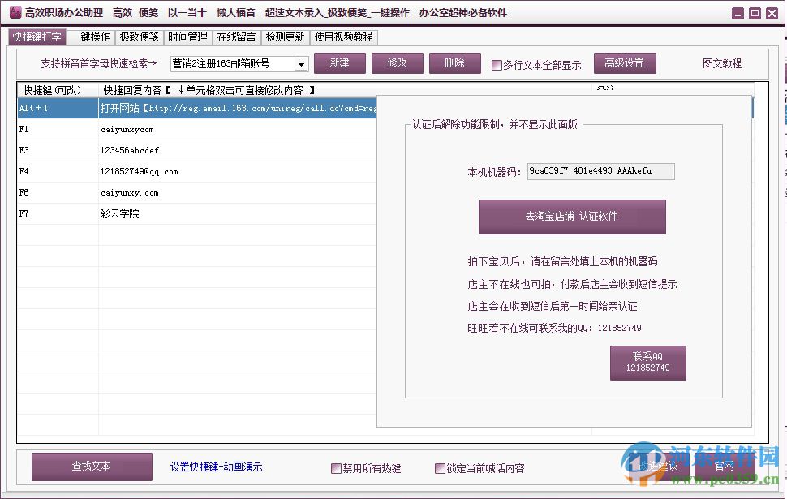
Task: Click the 删除 button
Action: pos(454,63)
